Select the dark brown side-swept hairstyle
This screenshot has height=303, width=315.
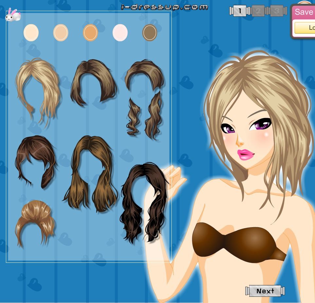(x=35, y=160)
